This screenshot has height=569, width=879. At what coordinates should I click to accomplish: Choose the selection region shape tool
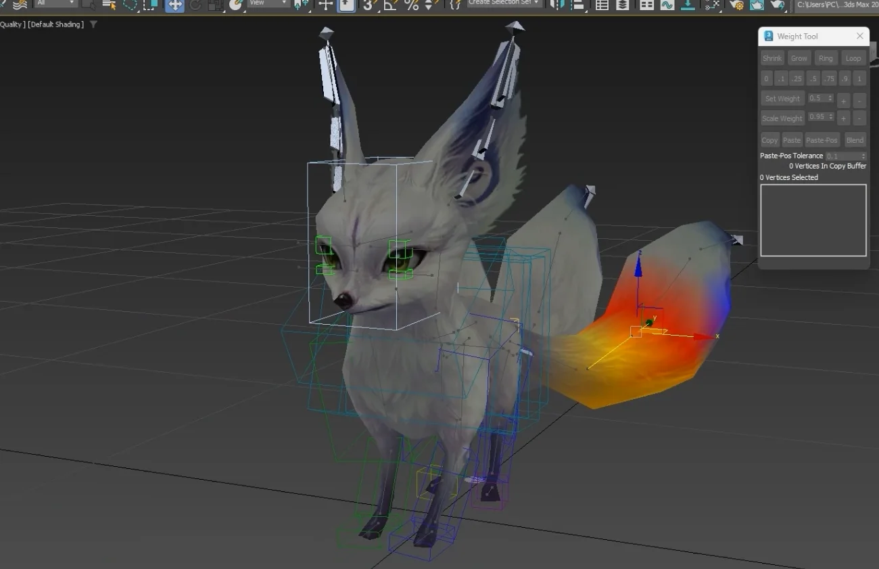[x=130, y=5]
